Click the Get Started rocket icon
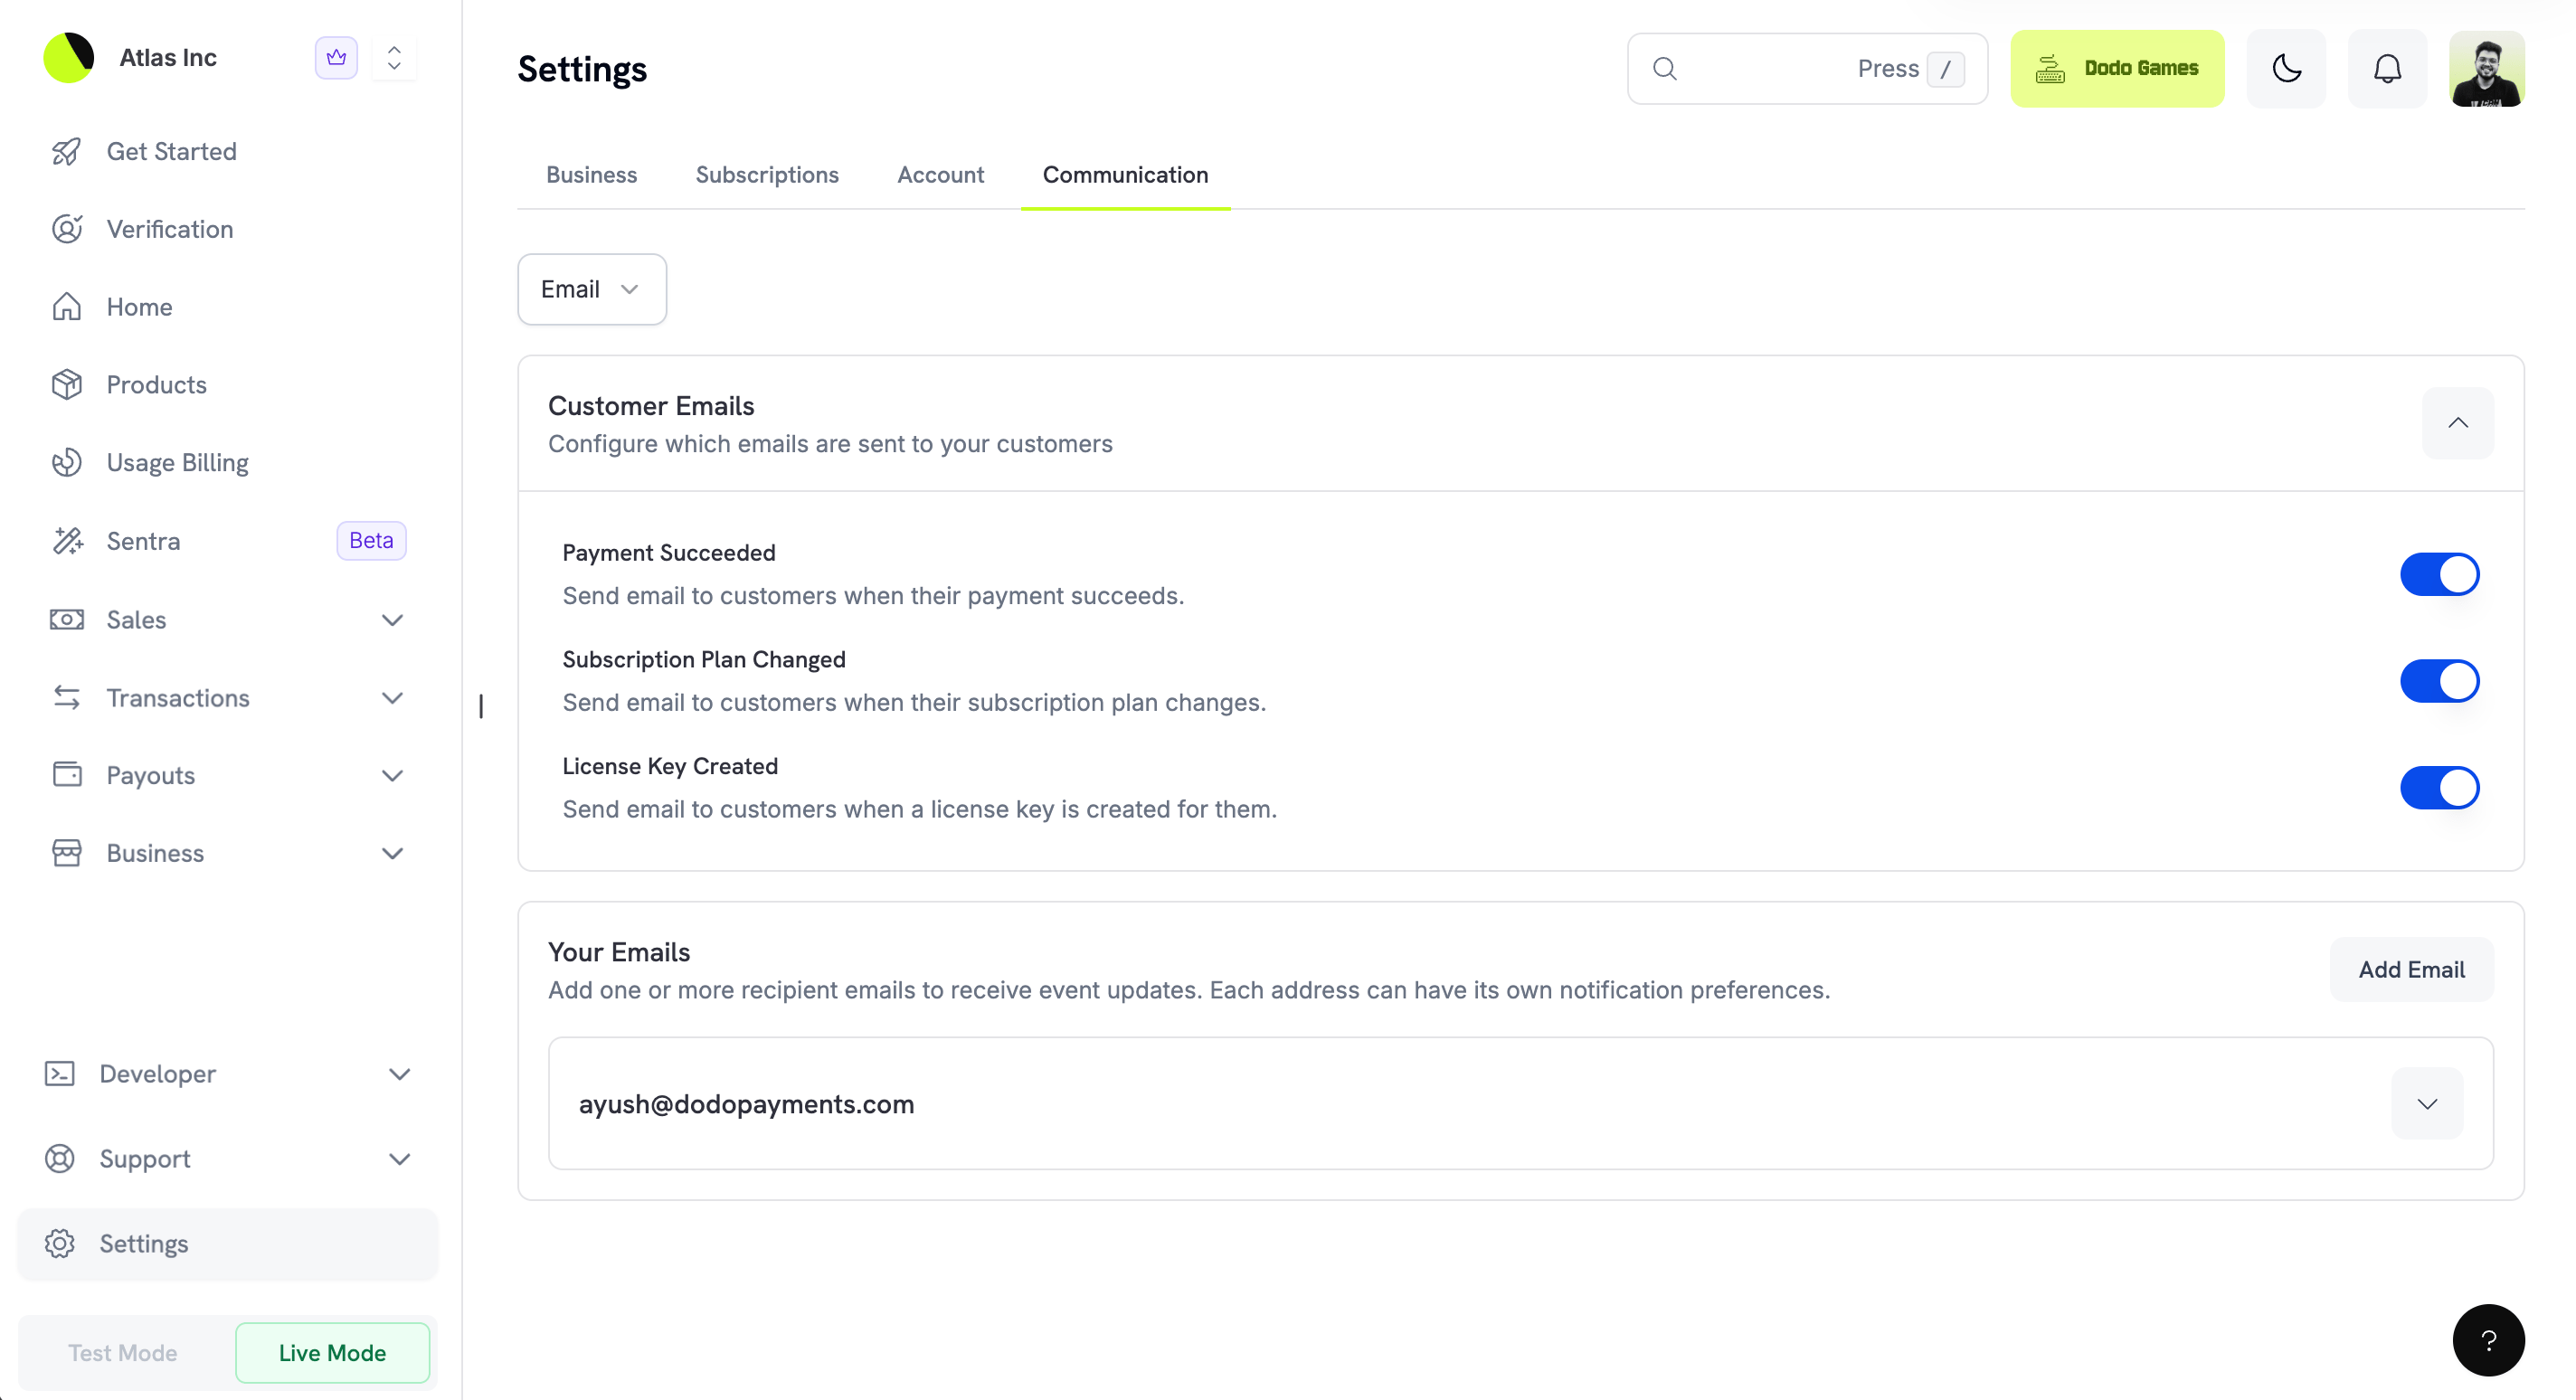 [x=67, y=151]
